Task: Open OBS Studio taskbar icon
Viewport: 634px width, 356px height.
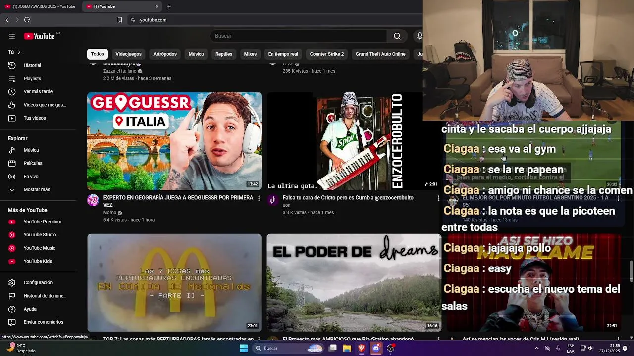Action: coord(391,348)
